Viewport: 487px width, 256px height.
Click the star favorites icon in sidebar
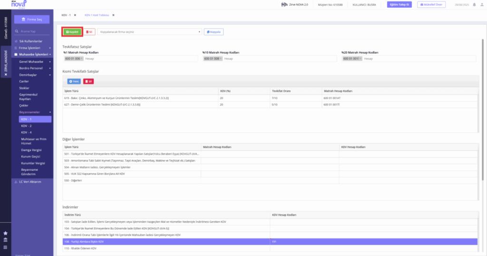tap(5, 233)
